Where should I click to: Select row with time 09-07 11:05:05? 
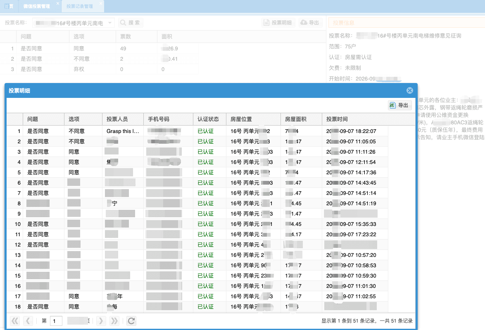pyautogui.click(x=197, y=141)
